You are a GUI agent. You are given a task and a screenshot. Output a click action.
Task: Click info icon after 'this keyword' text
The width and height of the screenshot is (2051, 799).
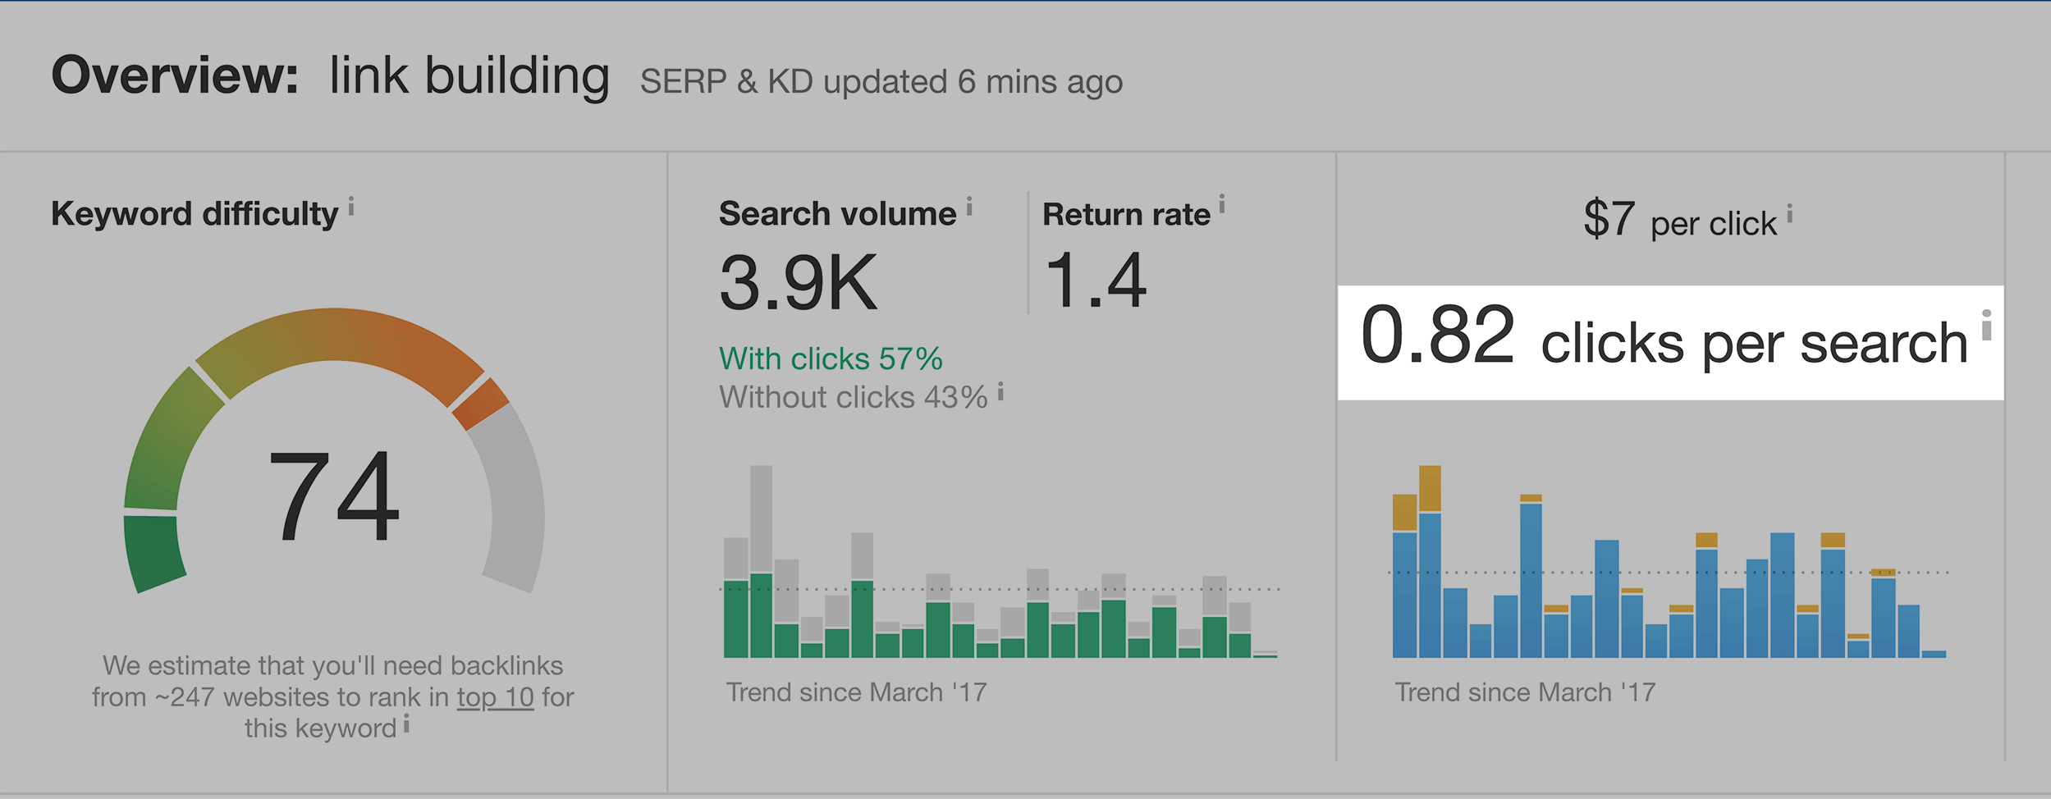[406, 724]
